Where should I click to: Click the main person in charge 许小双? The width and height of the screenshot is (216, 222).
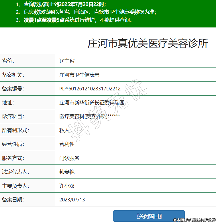tap(67, 186)
